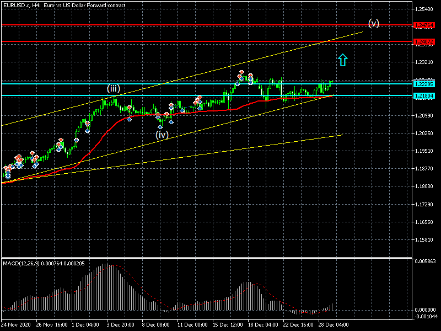Viewport: 441px width, 331px height.
Task: Click the 1.20255 price scale value
Action: coord(425,134)
